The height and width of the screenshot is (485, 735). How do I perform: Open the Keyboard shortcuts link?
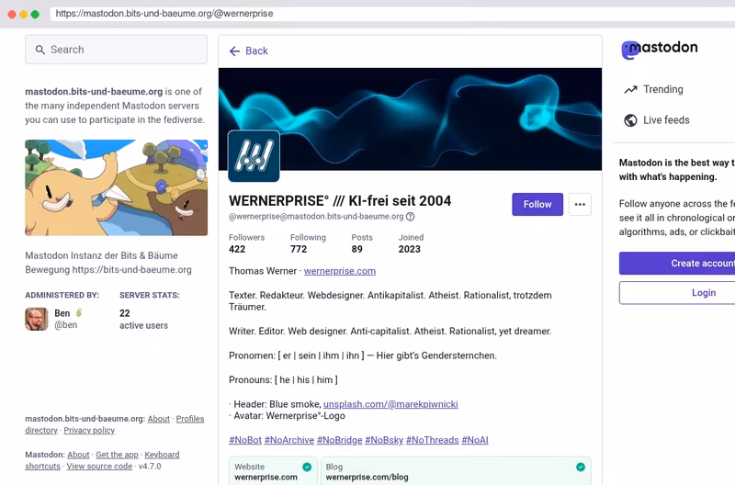[162, 455]
